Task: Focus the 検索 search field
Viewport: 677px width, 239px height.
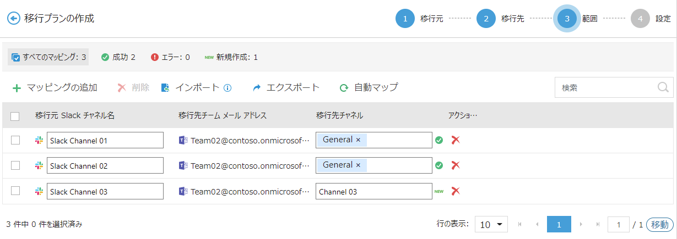Action: point(605,87)
